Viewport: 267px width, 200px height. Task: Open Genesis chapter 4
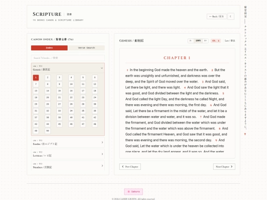pos(71,78)
